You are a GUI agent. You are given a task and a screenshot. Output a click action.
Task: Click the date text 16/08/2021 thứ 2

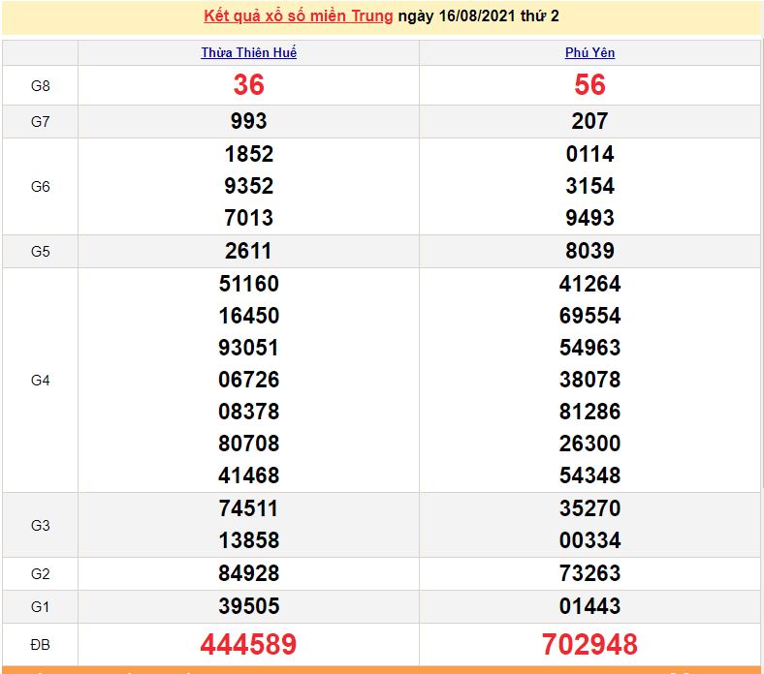click(x=493, y=16)
